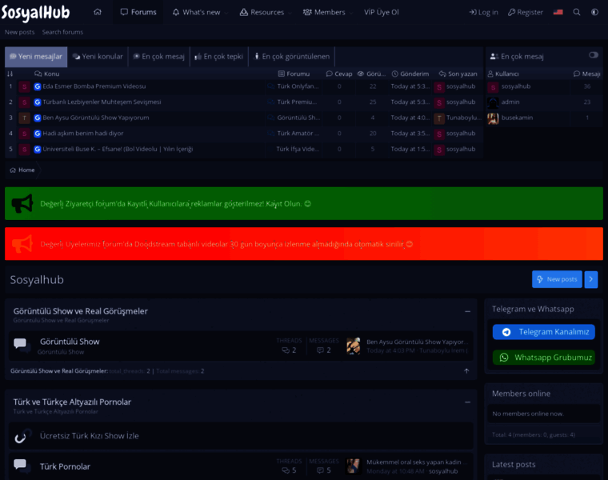The width and height of the screenshot is (608, 480).
Task: Collapse the Görüntülü Show ve Real Görüşmeler category
Action: [x=467, y=311]
